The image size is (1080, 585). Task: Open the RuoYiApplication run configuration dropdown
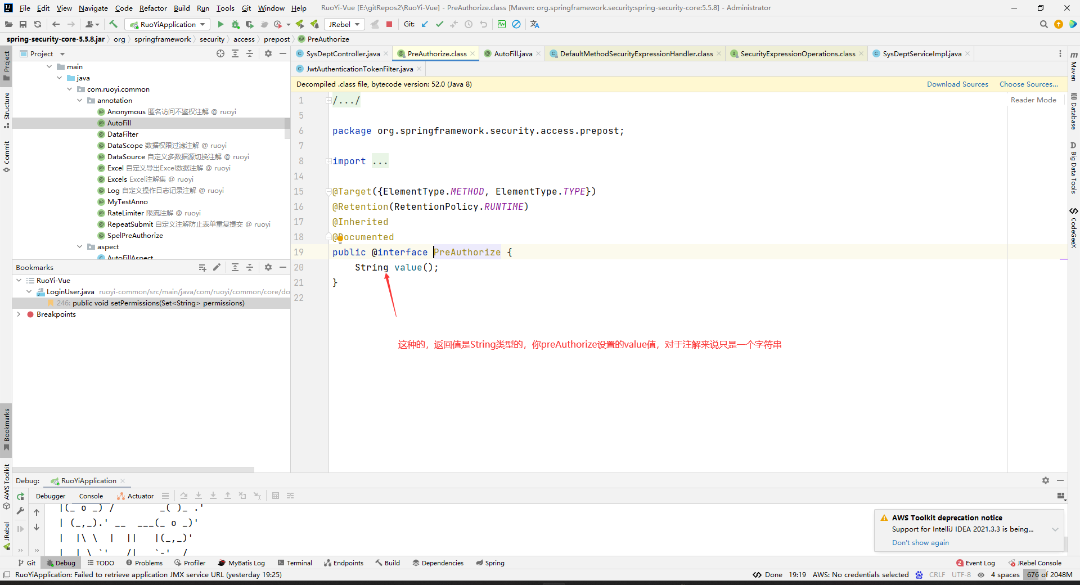click(x=167, y=24)
